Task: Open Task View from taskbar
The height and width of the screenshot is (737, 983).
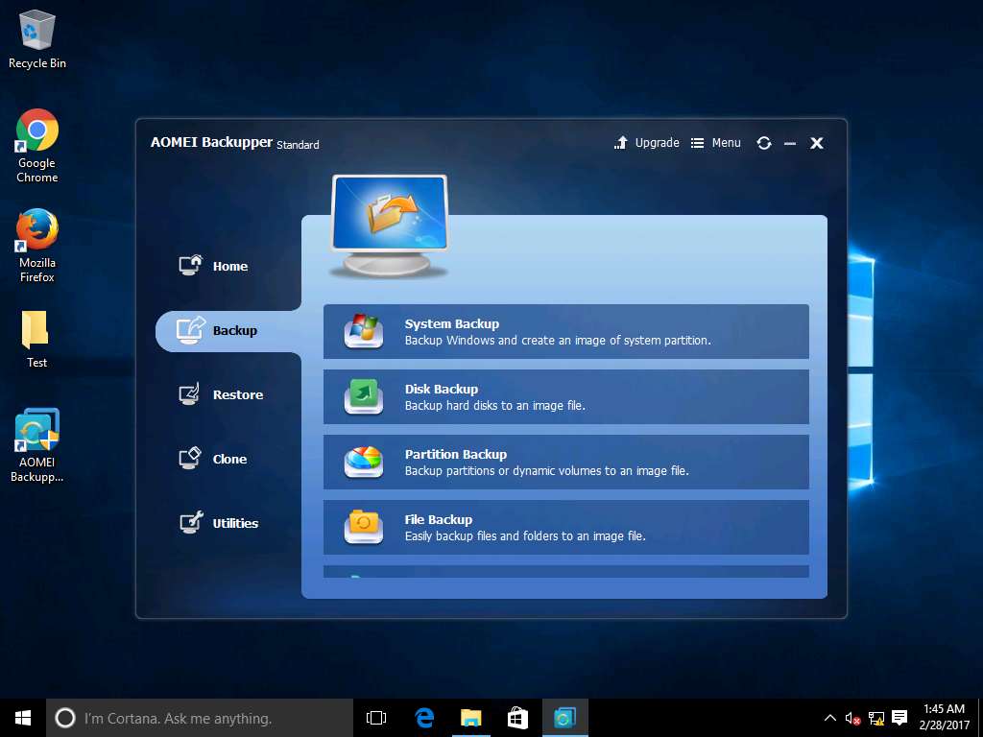Action: click(x=376, y=718)
